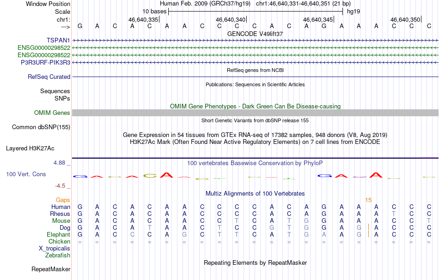This screenshot has height=280, width=439.
Task: Click the 4.88 PhyloP upper limit
Action: click(x=59, y=163)
